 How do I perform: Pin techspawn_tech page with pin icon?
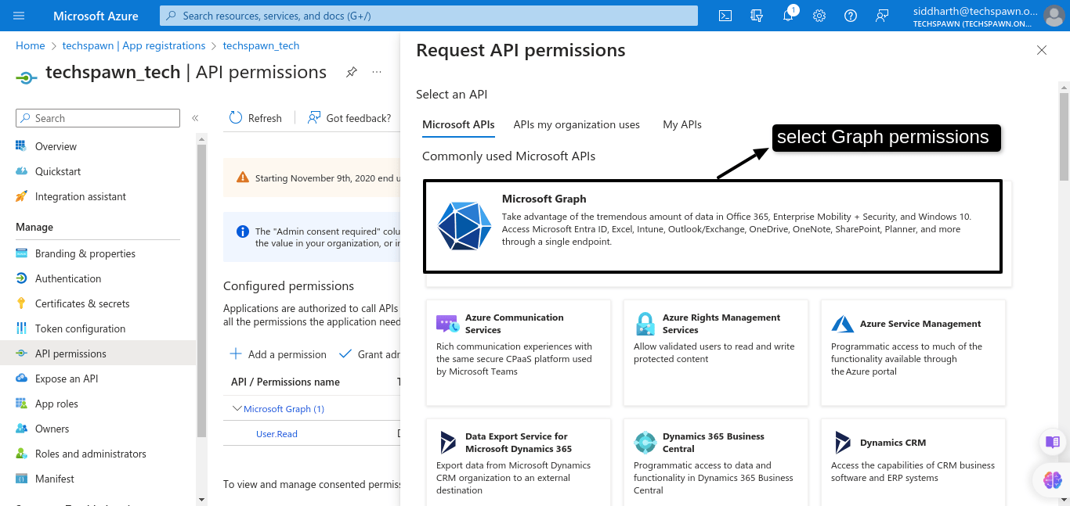coord(352,72)
